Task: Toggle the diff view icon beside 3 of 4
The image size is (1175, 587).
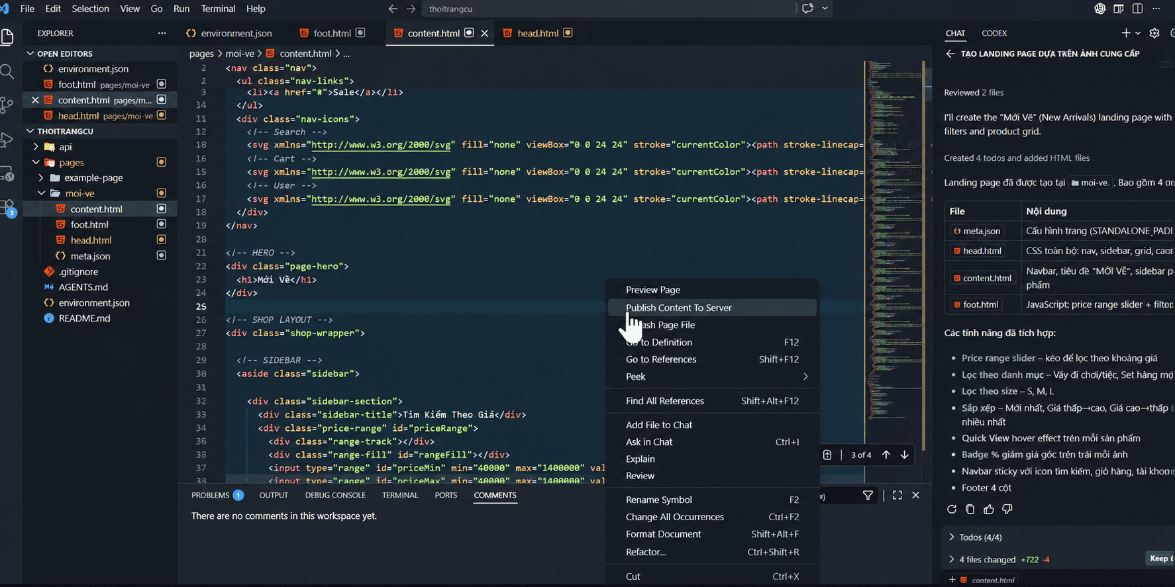Action: coord(827,455)
